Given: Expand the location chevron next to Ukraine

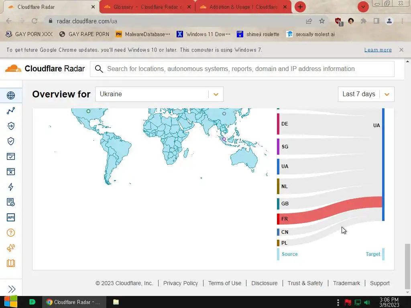Looking at the screenshot, I should 216,94.
